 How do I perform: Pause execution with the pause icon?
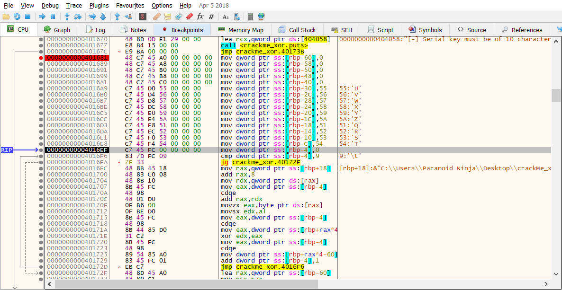coord(53,17)
